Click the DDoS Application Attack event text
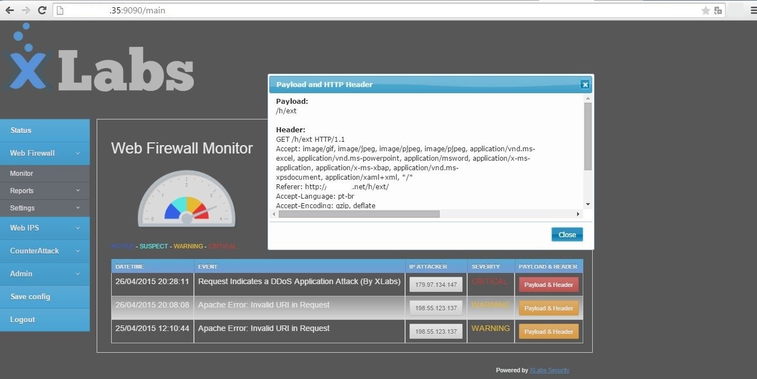Viewport: 757px width, 379px height. 299,281
